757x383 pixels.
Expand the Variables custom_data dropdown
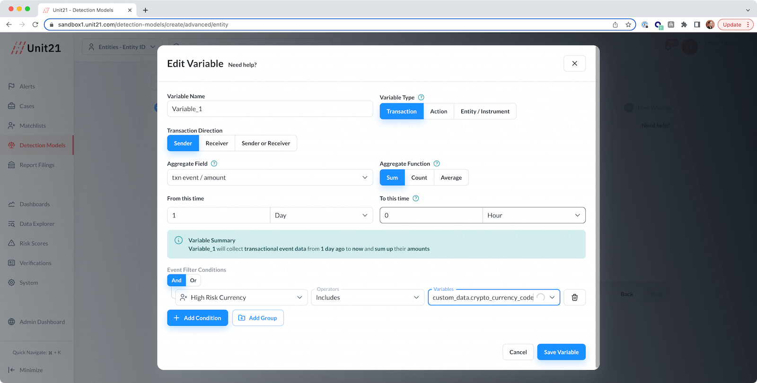(552, 298)
